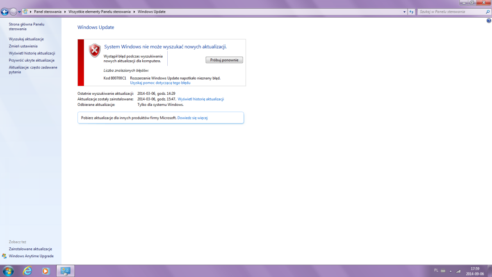Click the greyed Forward arrow button
The image size is (492, 277).
[14, 11]
